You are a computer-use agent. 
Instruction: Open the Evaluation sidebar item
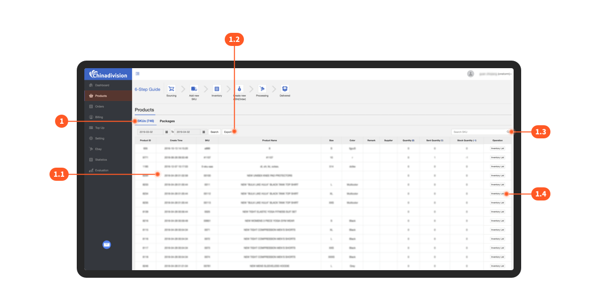click(x=108, y=170)
